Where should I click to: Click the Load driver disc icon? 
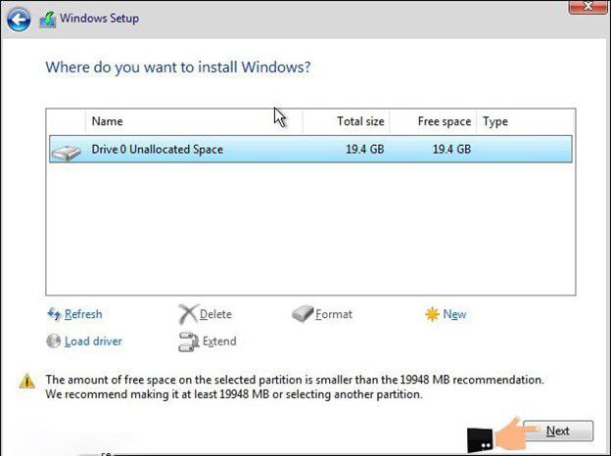pyautogui.click(x=54, y=342)
